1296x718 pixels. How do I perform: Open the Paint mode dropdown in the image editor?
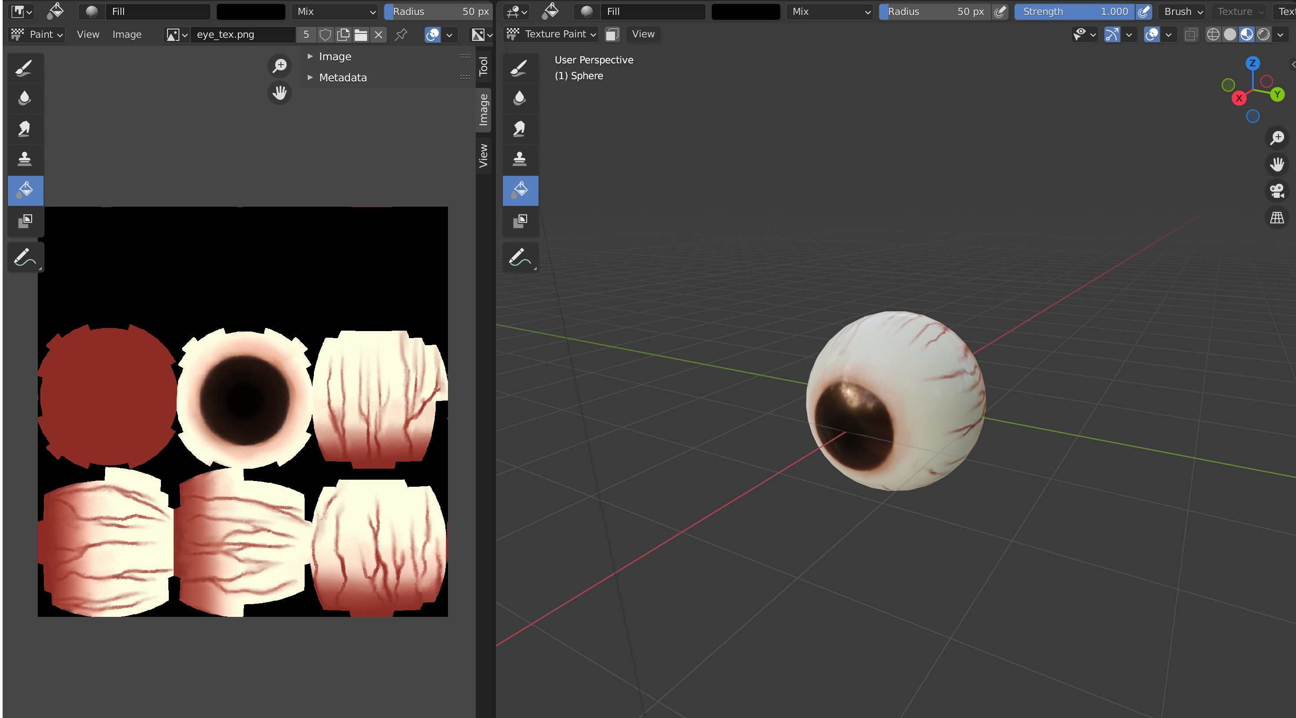[37, 35]
